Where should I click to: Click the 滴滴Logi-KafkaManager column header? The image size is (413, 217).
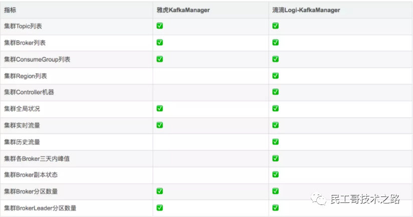click(x=306, y=10)
